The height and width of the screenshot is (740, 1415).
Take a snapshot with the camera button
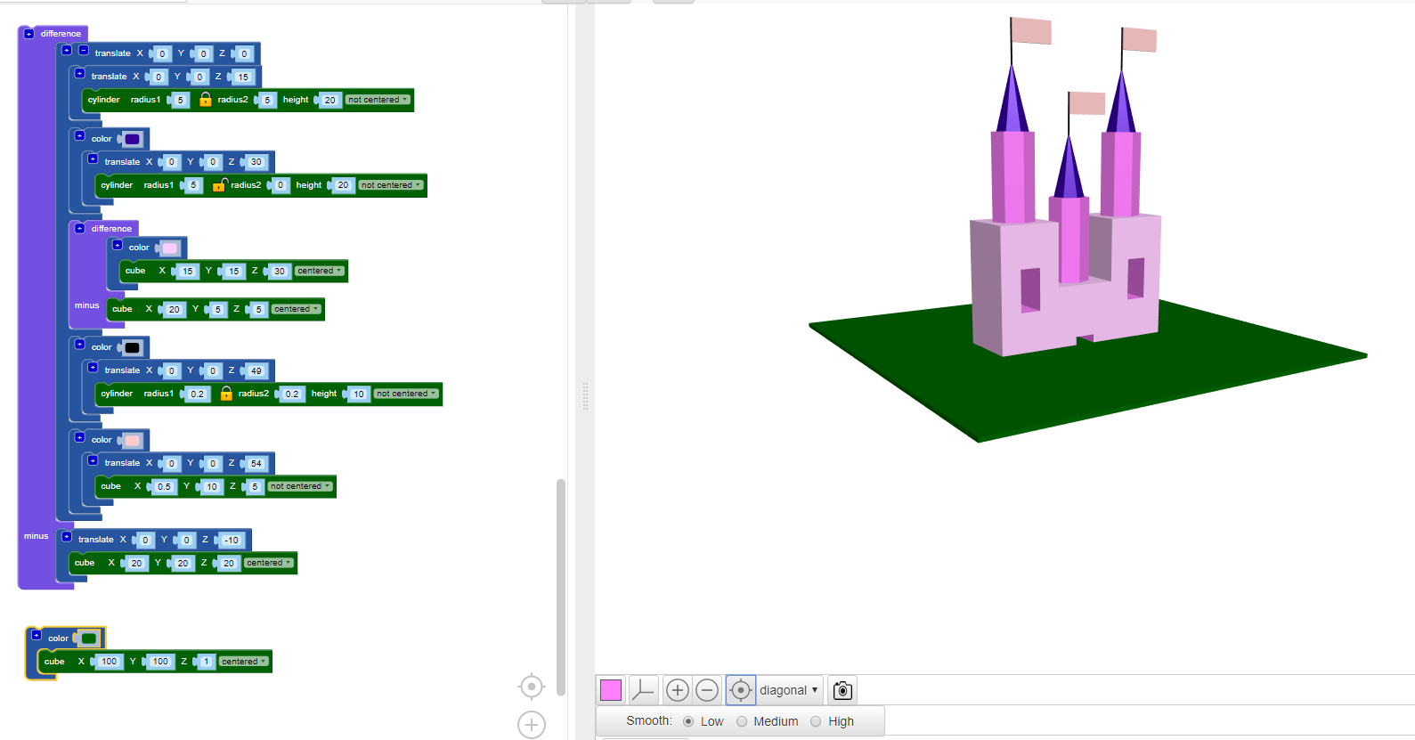842,690
